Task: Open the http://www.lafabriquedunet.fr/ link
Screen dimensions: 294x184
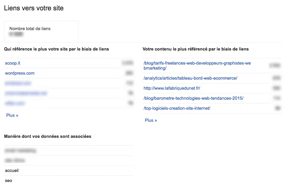Action: coord(172,88)
